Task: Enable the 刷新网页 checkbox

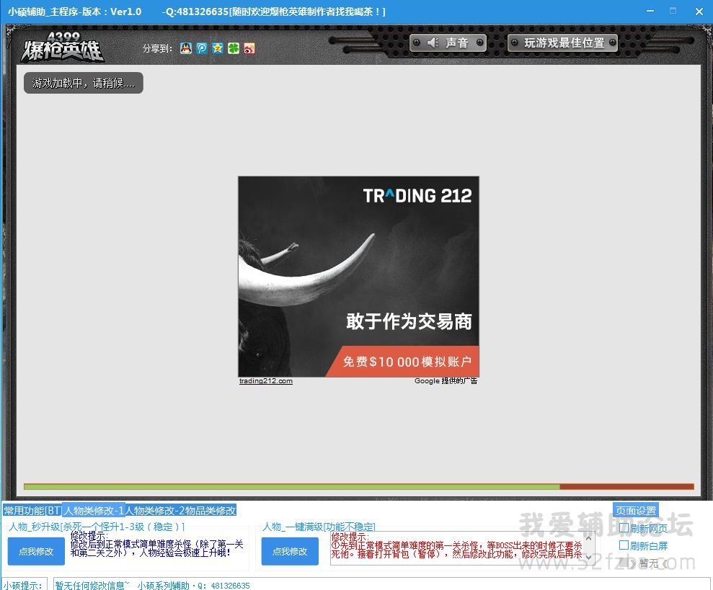Action: tap(624, 528)
